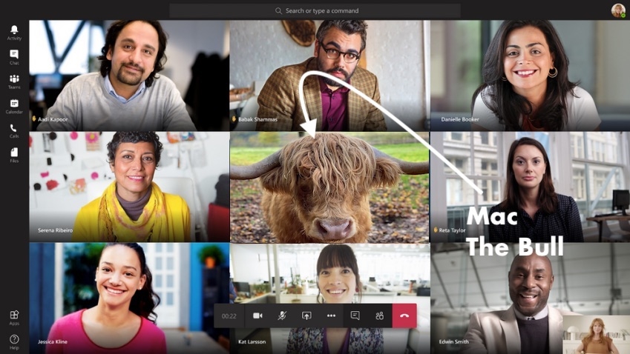Click the Help icon in sidebar
This screenshot has width=630, height=354.
click(14, 341)
